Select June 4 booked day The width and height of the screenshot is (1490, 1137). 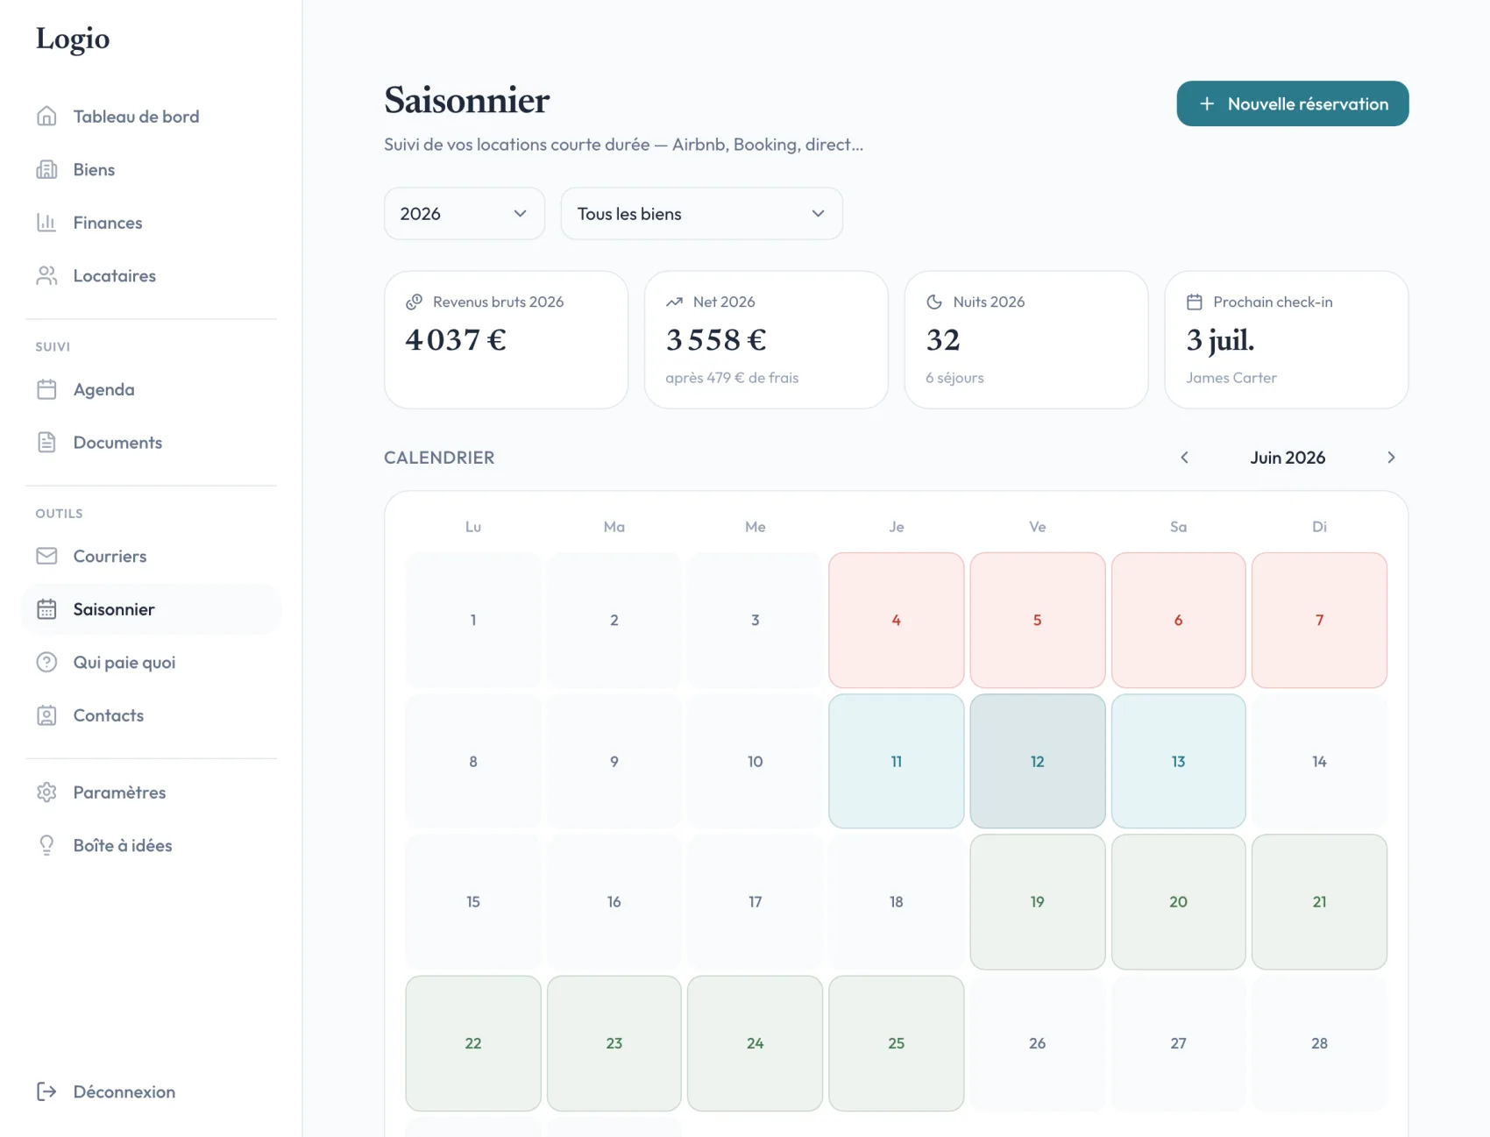pyautogui.click(x=897, y=620)
